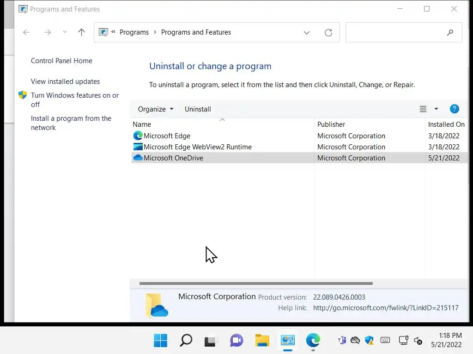Click the OneDrive tray icon

[355, 341]
